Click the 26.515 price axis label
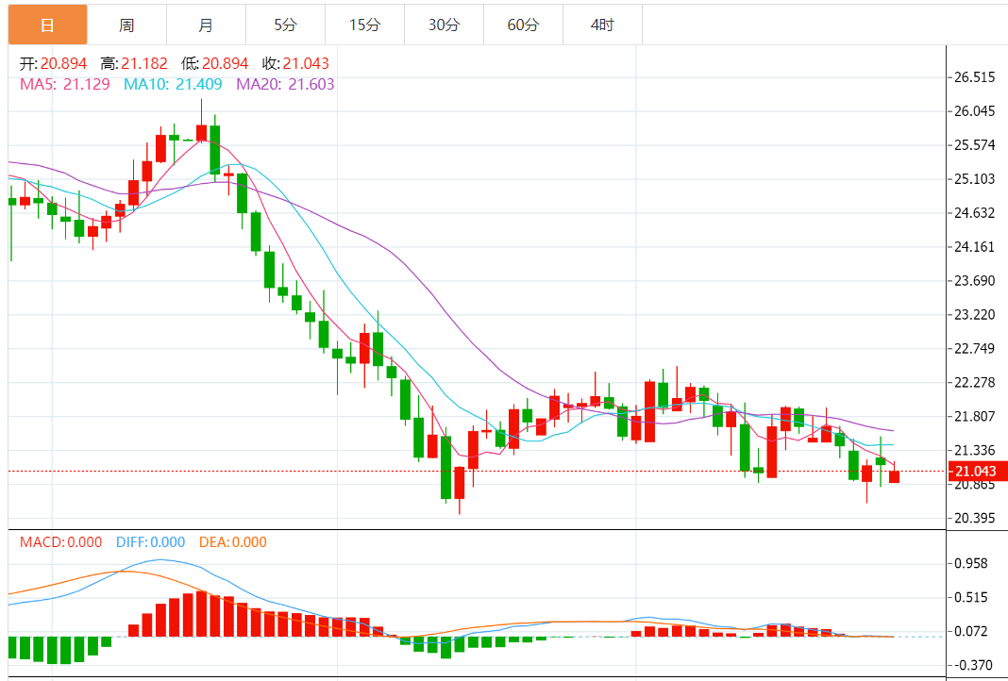Viewport: 1008px width, 681px height. pos(975,77)
